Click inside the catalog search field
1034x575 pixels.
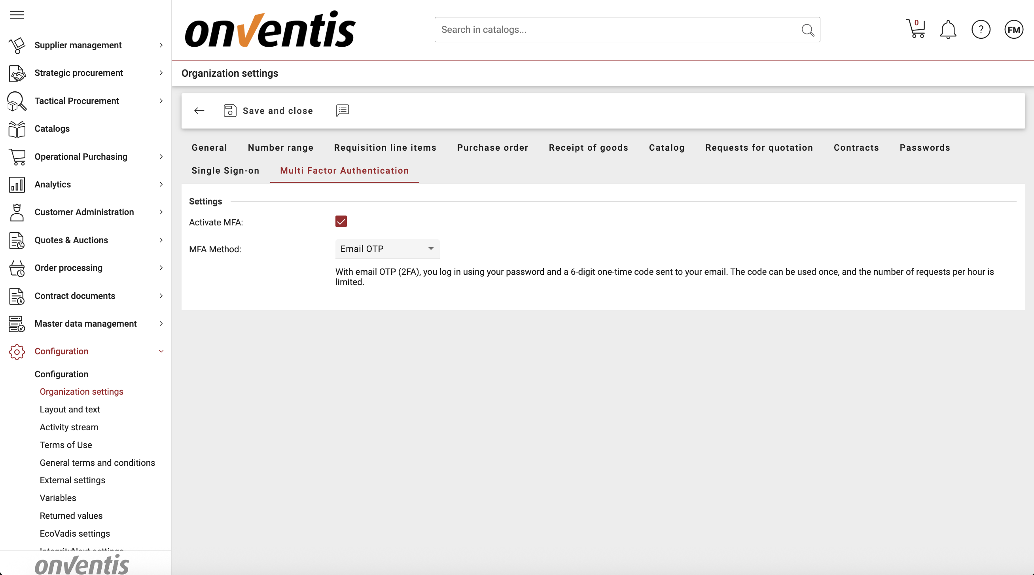tap(602, 29)
